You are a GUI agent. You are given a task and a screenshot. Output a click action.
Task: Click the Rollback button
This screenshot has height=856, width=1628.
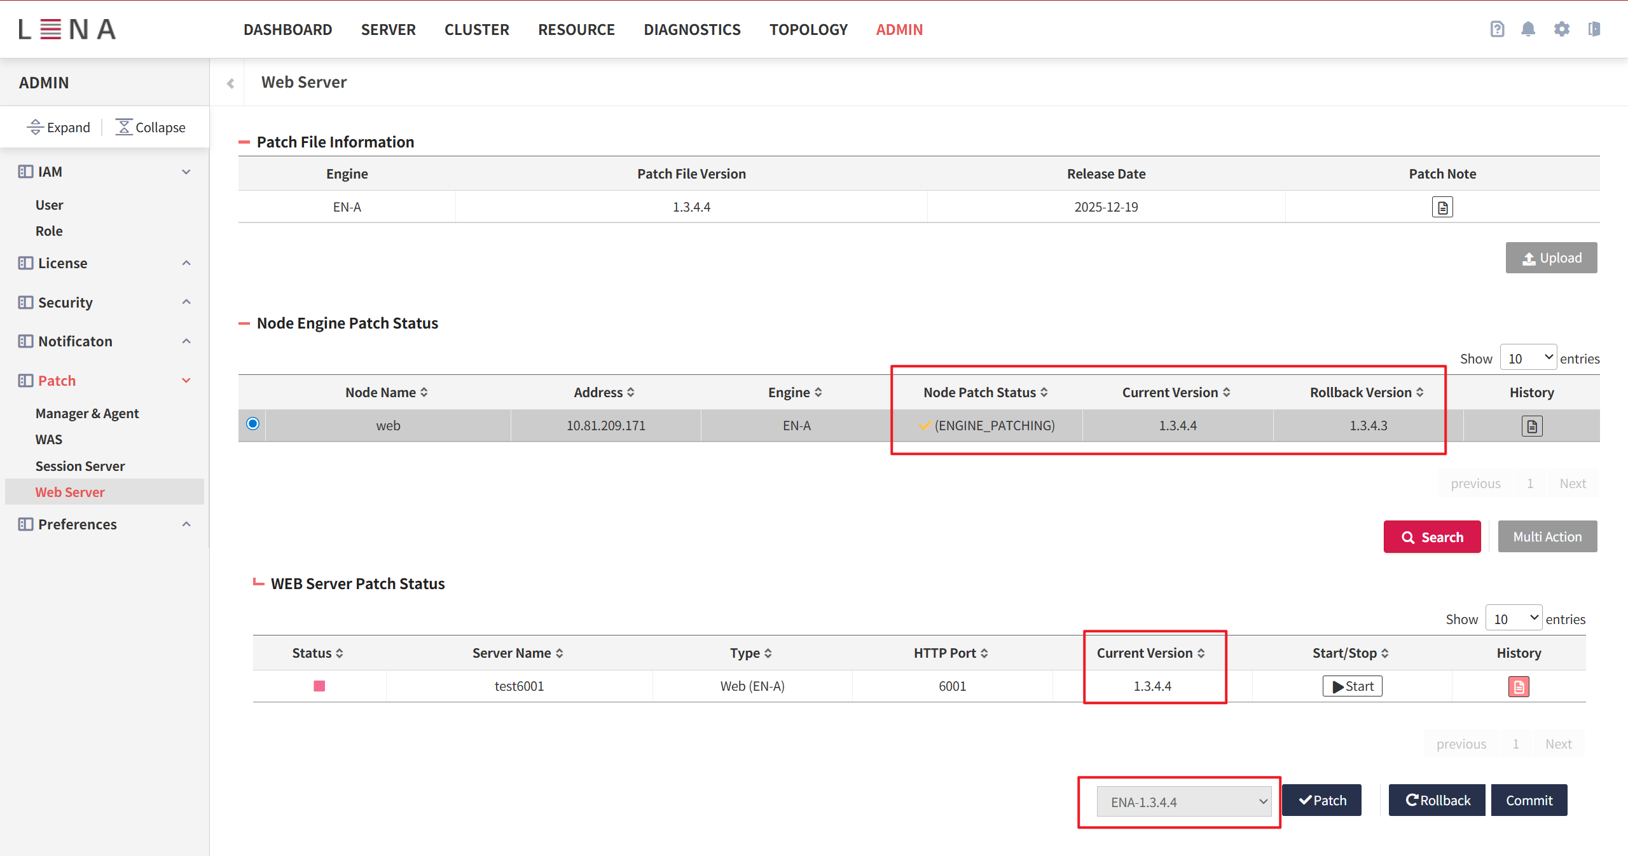click(x=1437, y=801)
